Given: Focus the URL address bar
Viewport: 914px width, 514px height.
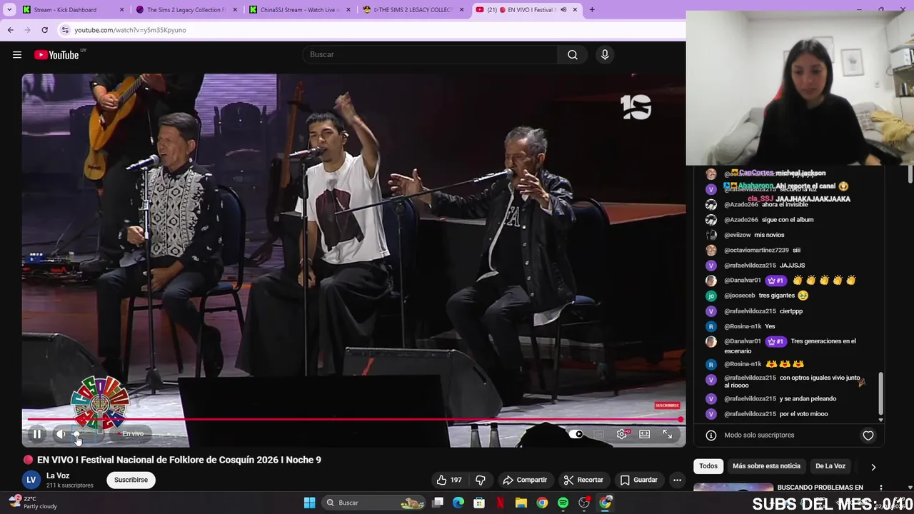Looking at the screenshot, I should 371,30.
